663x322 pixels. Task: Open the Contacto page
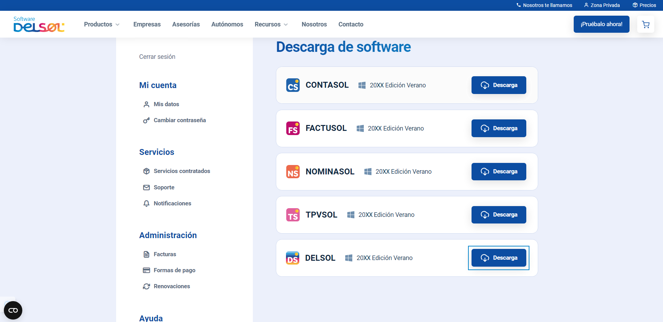(x=351, y=24)
